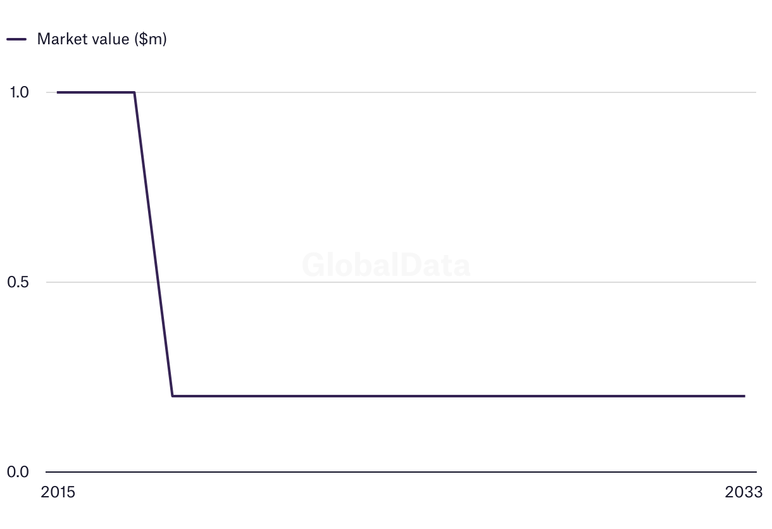Select the 2015 x-axis label
This screenshot has width=772, height=529.
coord(58,492)
